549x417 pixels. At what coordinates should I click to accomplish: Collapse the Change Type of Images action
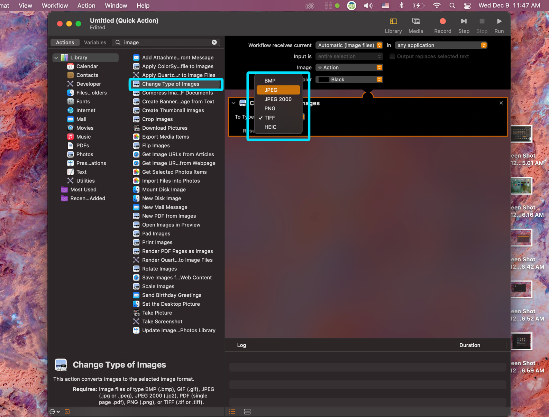tap(234, 103)
